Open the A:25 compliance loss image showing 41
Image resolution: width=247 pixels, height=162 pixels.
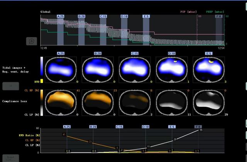[60, 102]
